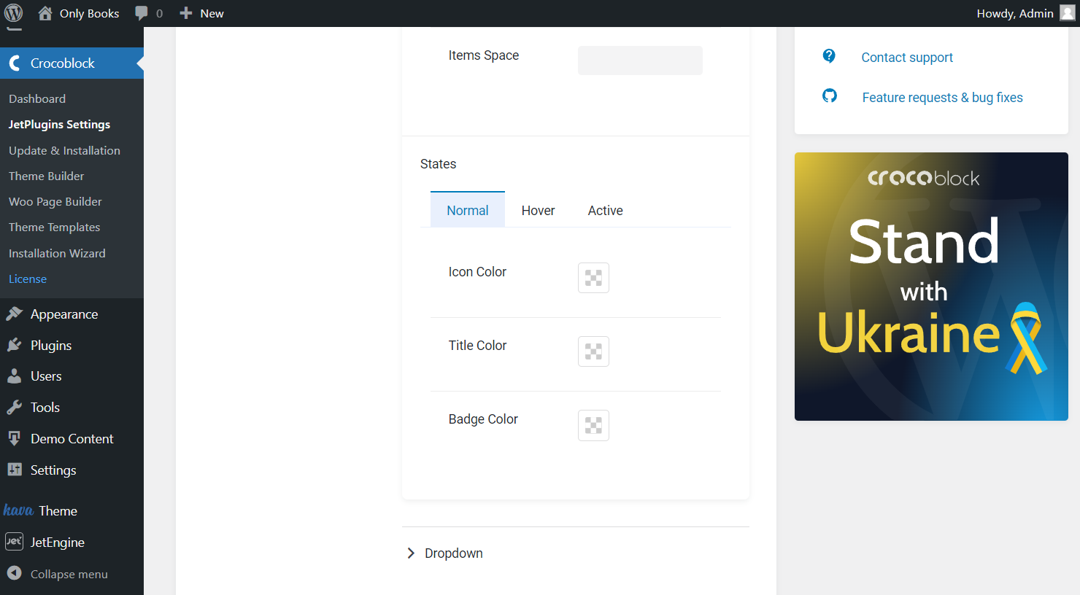This screenshot has height=595, width=1080.
Task: Click the Settings sliders icon
Action: click(14, 470)
